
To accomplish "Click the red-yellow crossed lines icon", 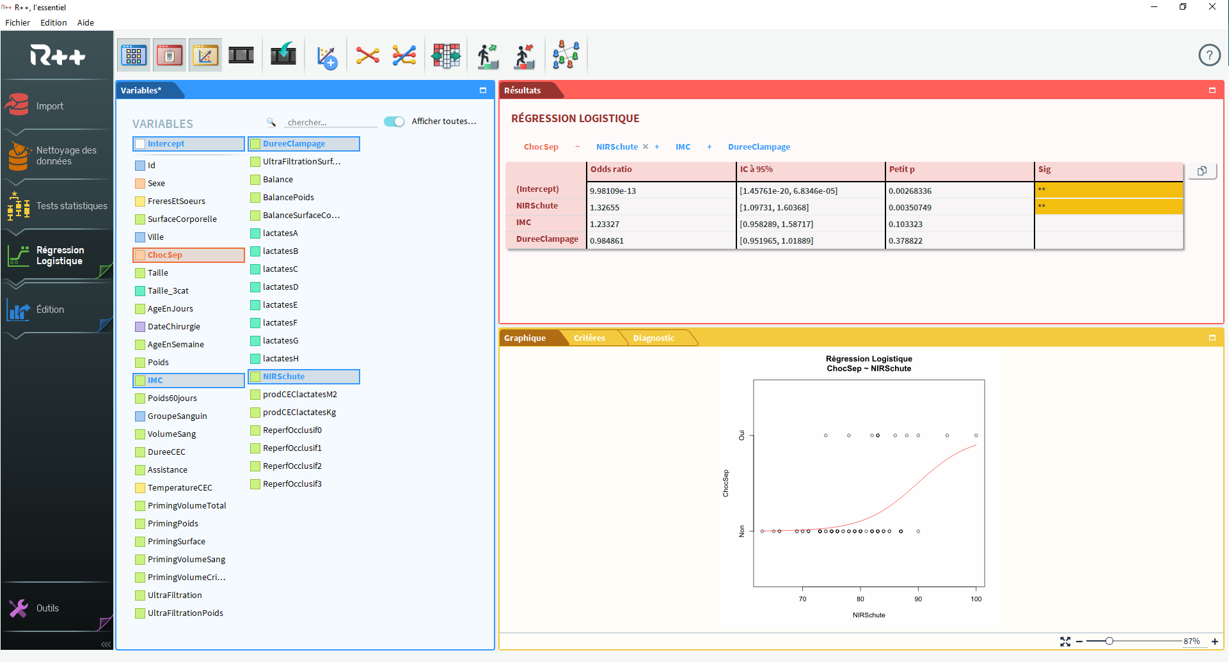I will [x=368, y=56].
